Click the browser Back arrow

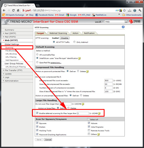point(4,10)
